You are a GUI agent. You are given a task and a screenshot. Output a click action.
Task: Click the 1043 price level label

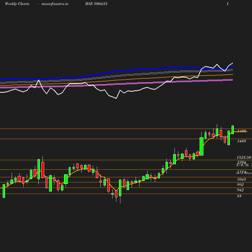tap(241, 179)
